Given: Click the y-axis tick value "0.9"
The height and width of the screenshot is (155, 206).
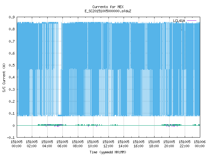Looking at the screenshot, I should pos(12,17).
